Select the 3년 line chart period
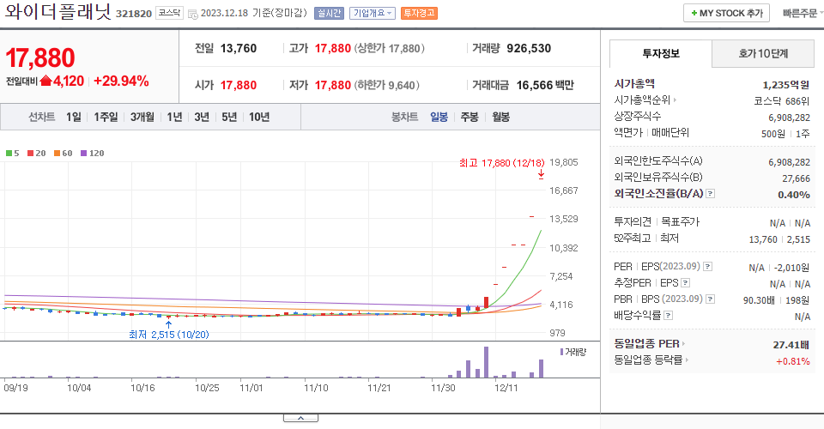The height and width of the screenshot is (429, 824). (x=202, y=117)
